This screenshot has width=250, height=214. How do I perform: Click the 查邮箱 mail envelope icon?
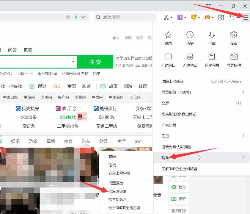coord(118,66)
